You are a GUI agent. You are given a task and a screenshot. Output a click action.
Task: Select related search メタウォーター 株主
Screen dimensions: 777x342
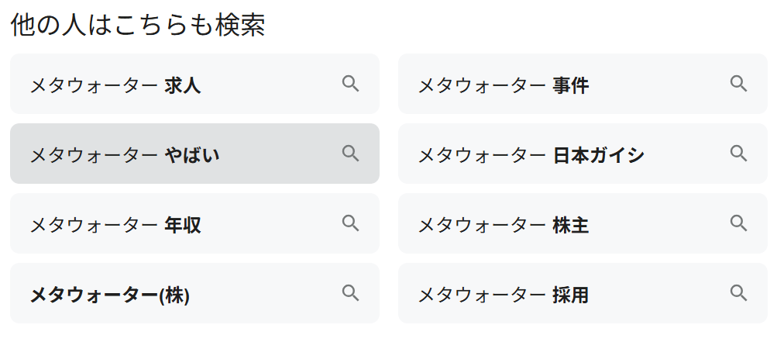click(504, 224)
